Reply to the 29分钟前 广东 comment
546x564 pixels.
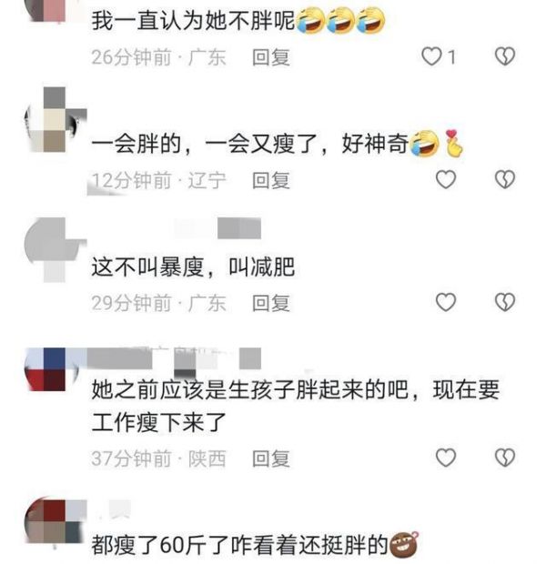pyautogui.click(x=271, y=303)
